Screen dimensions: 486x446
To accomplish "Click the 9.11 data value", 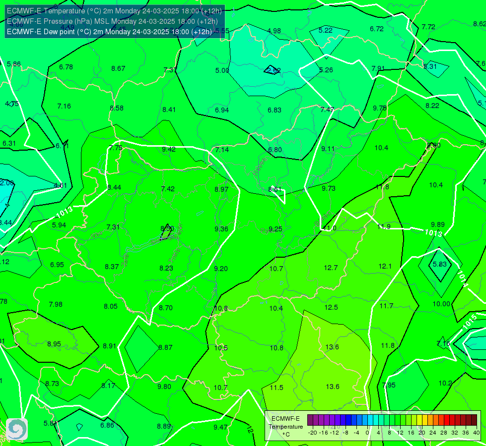I will [328, 149].
